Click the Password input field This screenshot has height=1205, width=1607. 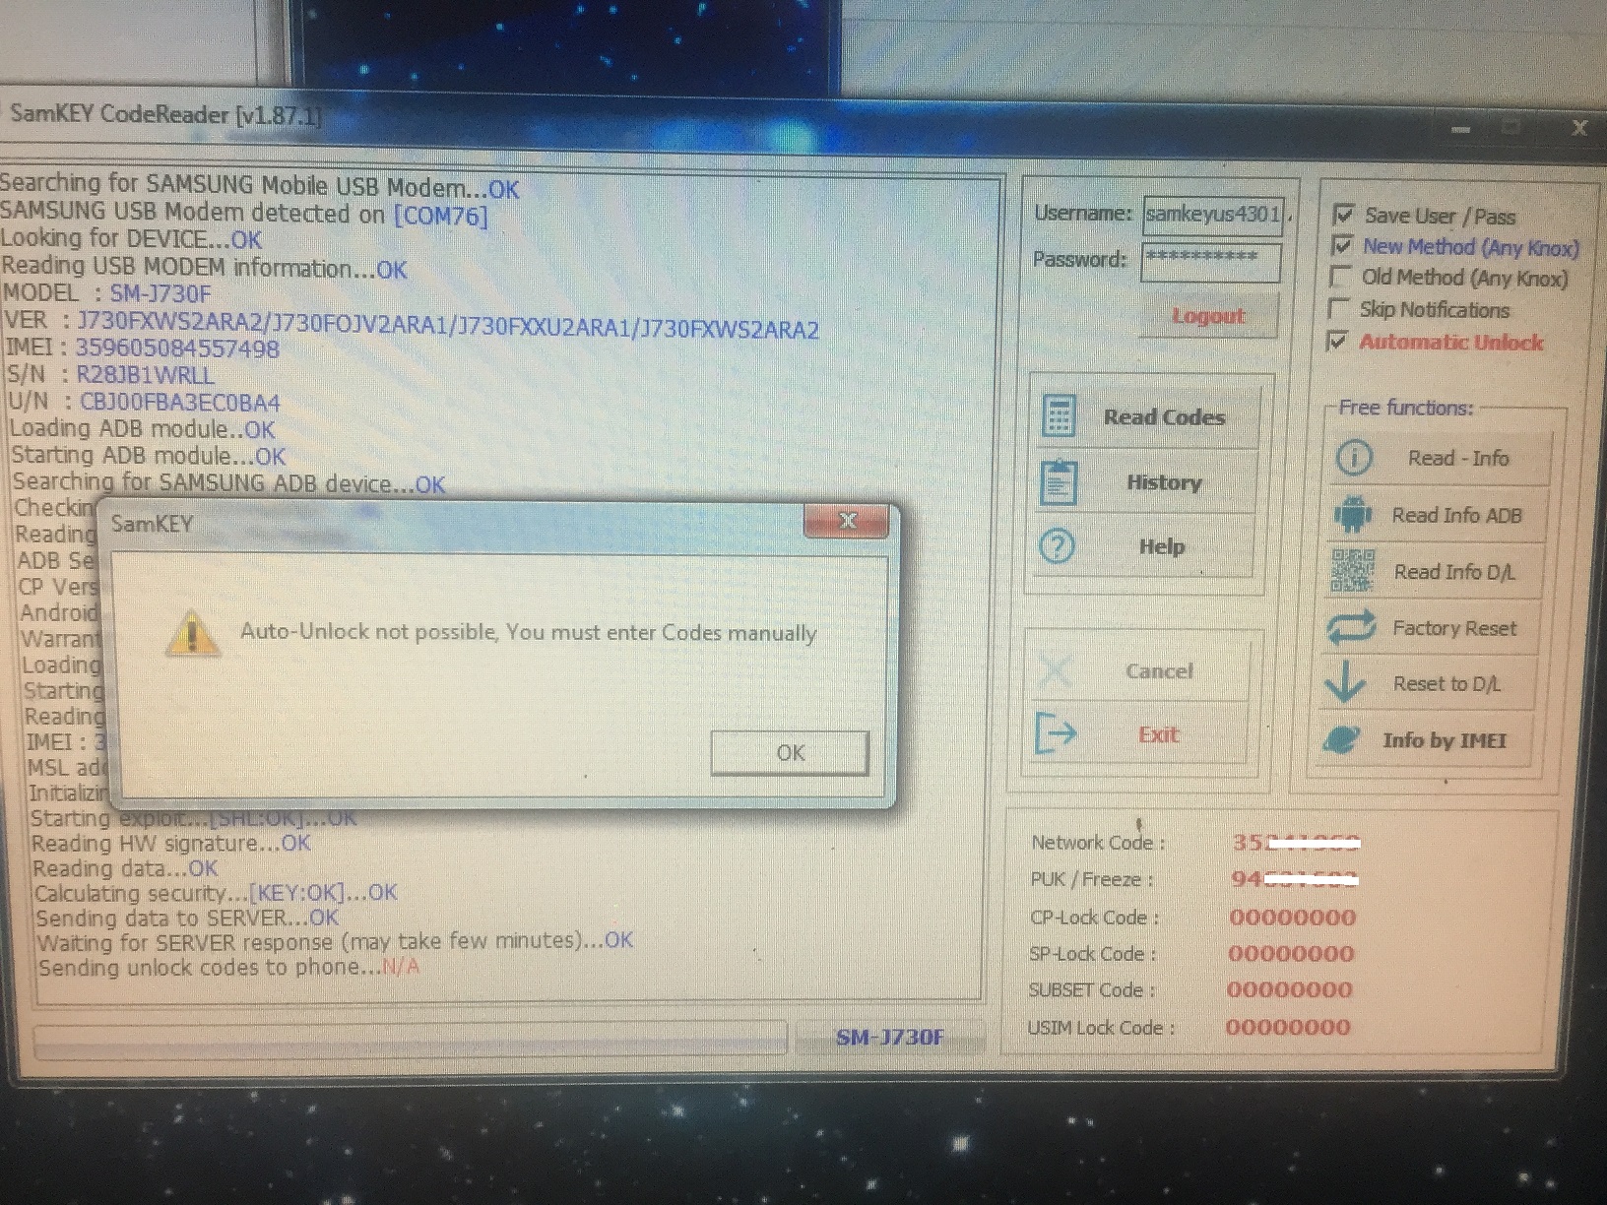pos(1210,261)
